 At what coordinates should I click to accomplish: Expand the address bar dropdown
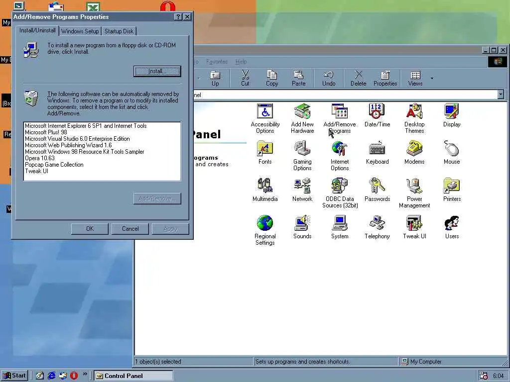click(501, 95)
